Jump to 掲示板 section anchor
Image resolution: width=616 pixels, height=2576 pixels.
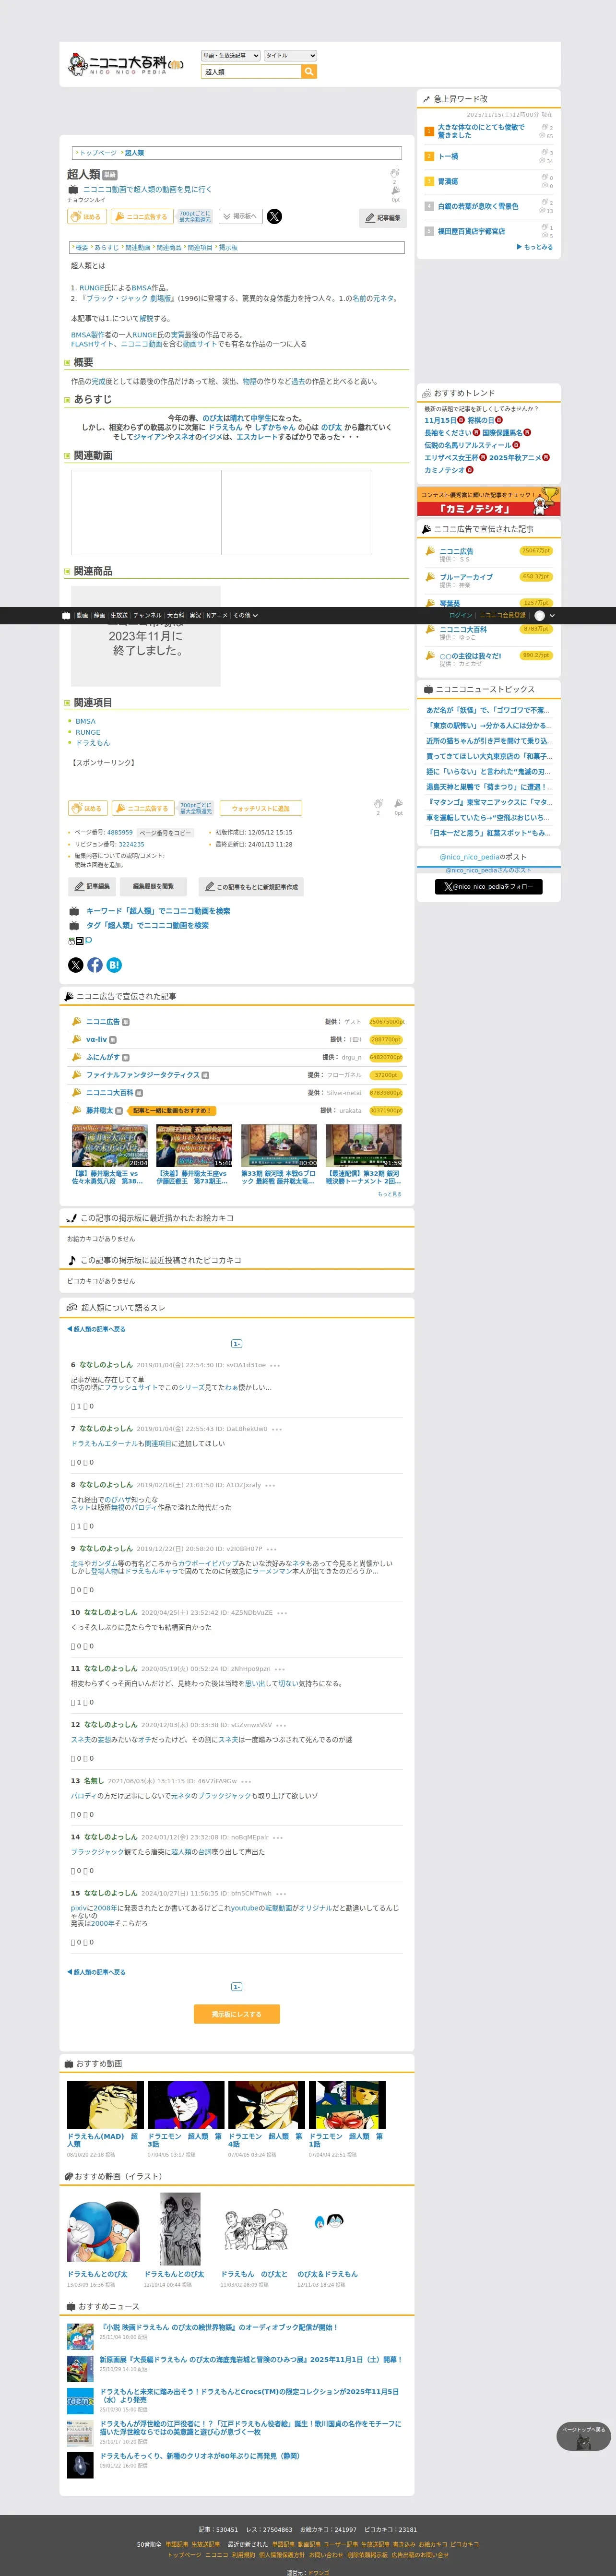(x=228, y=247)
